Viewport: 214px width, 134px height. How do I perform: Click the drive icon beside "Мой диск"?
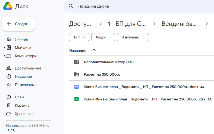pos(9,48)
